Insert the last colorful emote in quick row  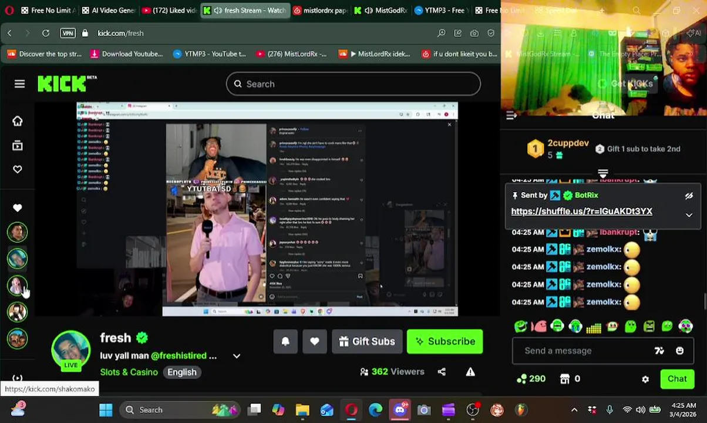point(685,326)
